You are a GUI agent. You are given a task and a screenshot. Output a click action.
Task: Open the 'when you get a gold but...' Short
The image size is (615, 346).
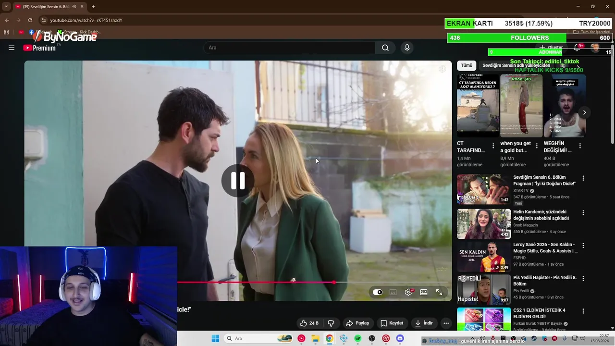click(521, 106)
